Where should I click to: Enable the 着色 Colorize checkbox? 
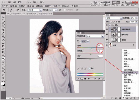click(x=90, y=68)
